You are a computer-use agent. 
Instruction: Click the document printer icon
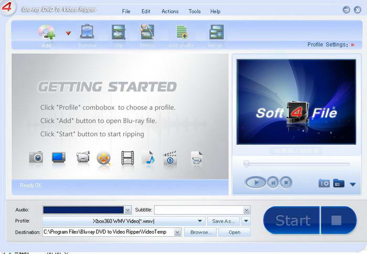pos(197,158)
